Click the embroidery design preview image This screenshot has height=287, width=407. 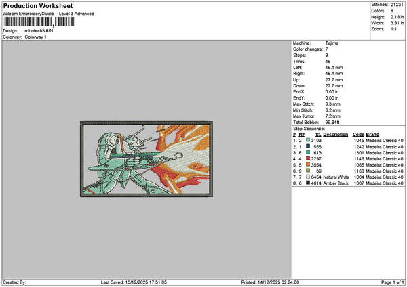147,159
